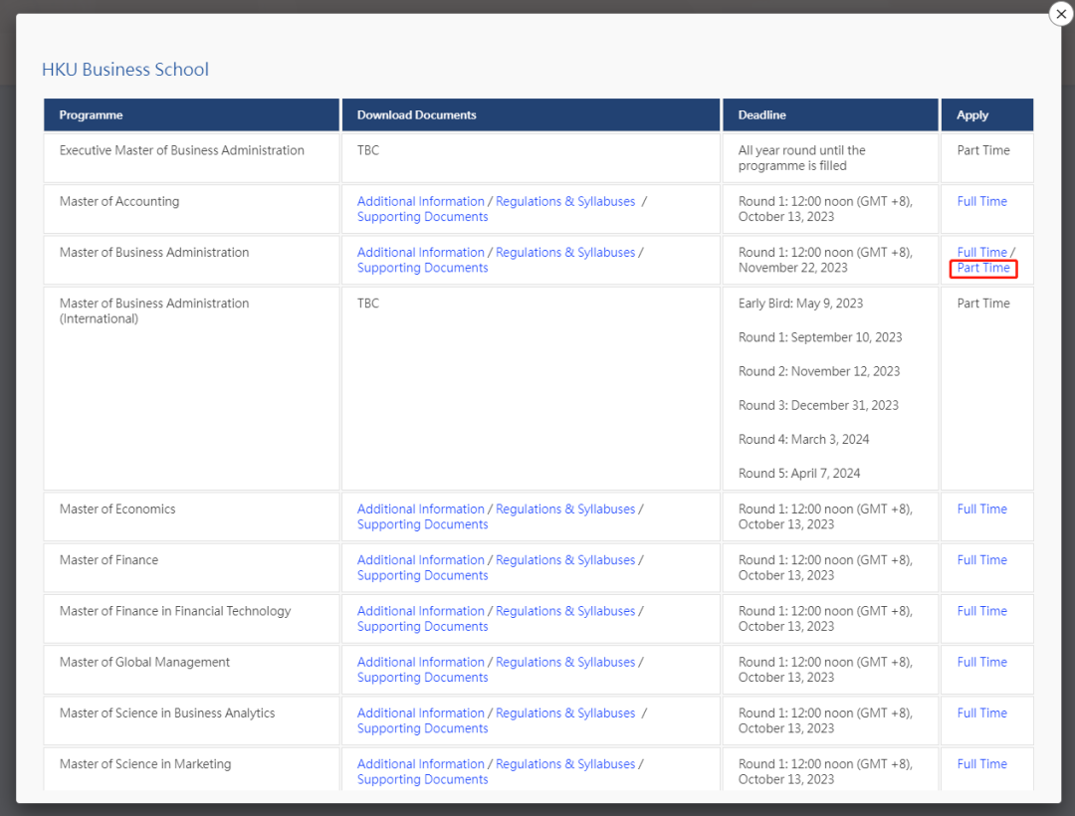Click Part Time text in MBA (International) row

click(983, 304)
